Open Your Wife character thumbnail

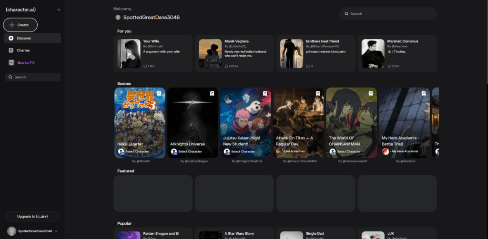129,53
